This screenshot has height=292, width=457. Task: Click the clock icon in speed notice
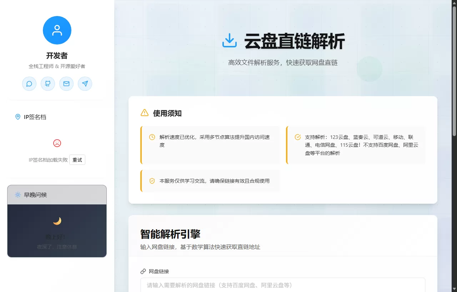click(x=152, y=137)
